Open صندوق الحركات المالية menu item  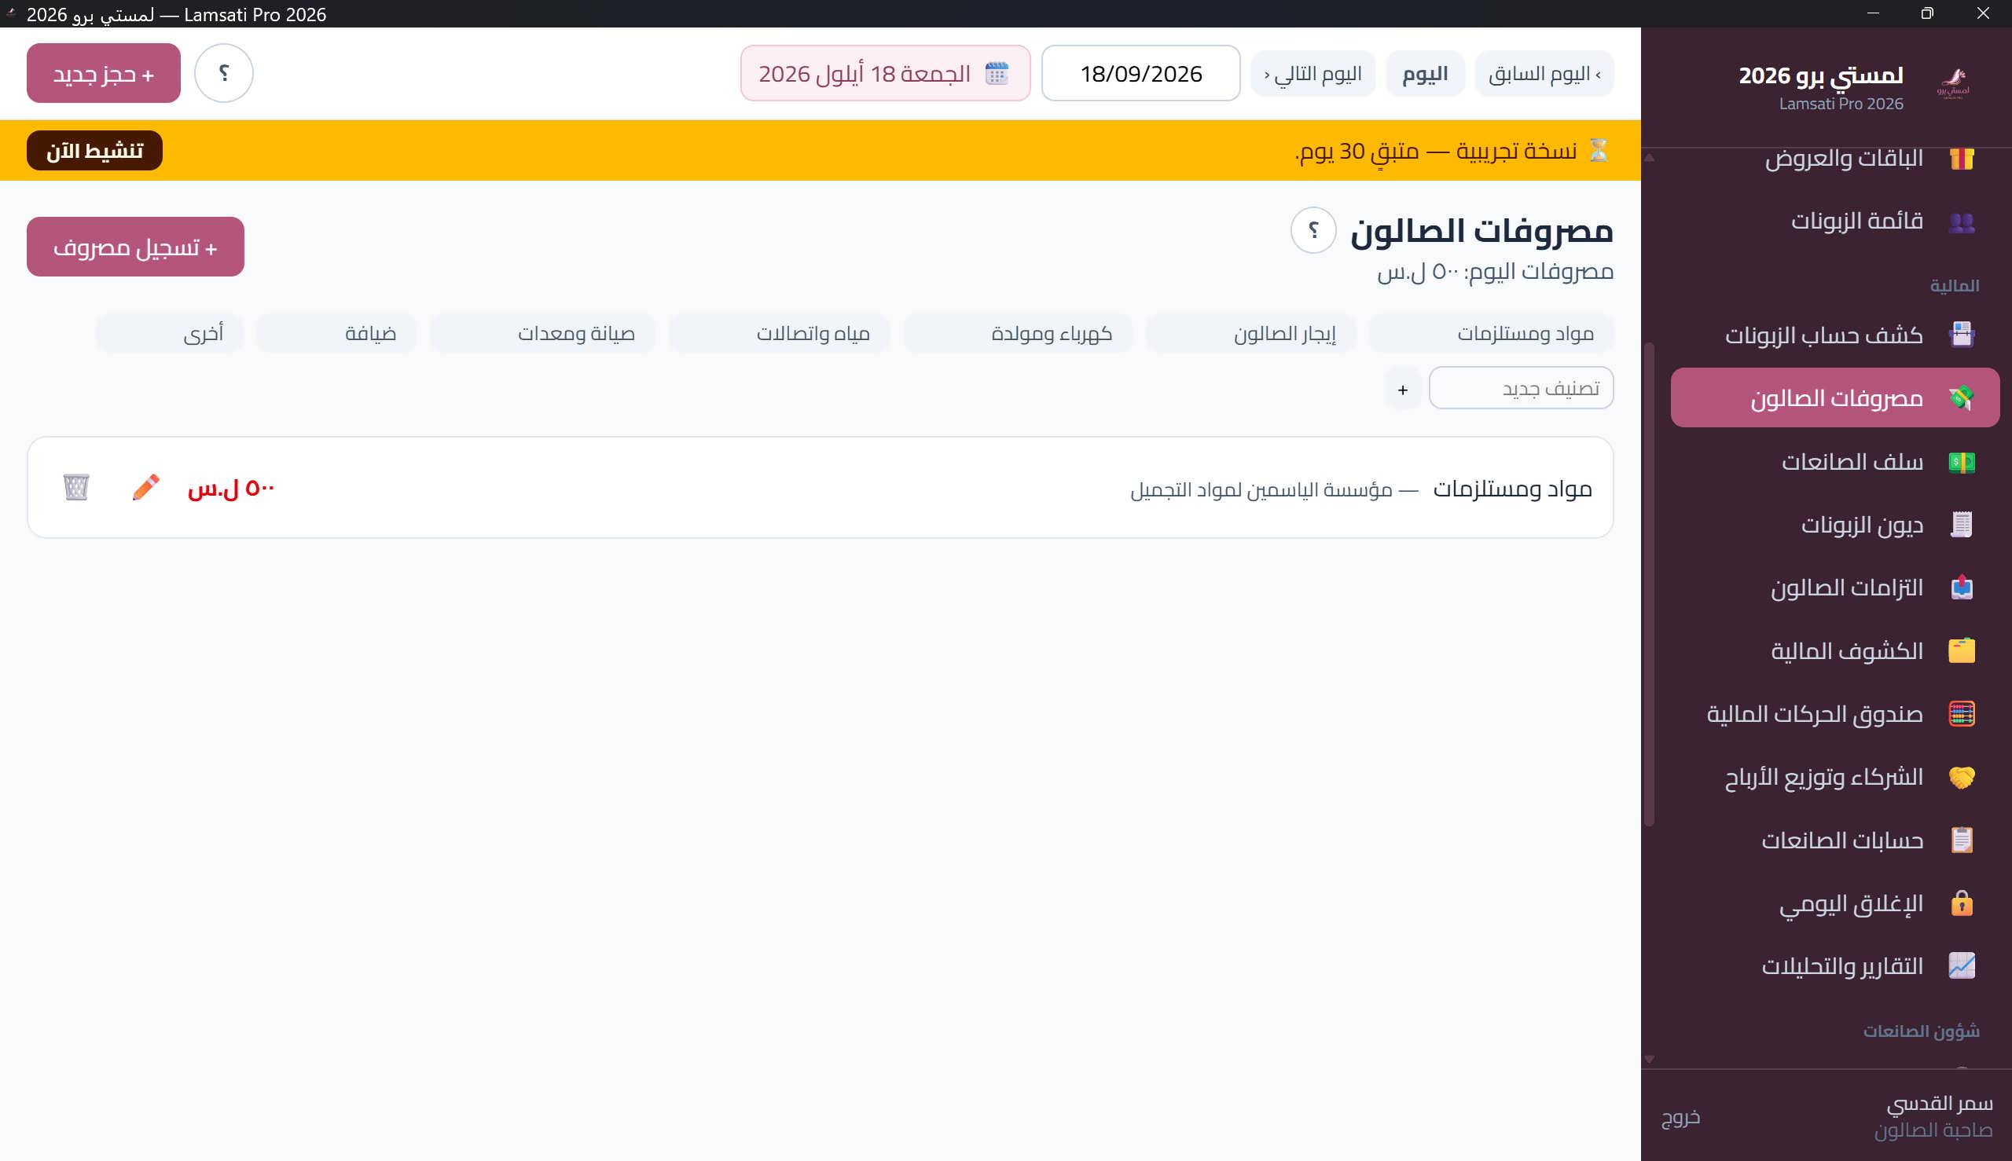[x=1835, y=714]
